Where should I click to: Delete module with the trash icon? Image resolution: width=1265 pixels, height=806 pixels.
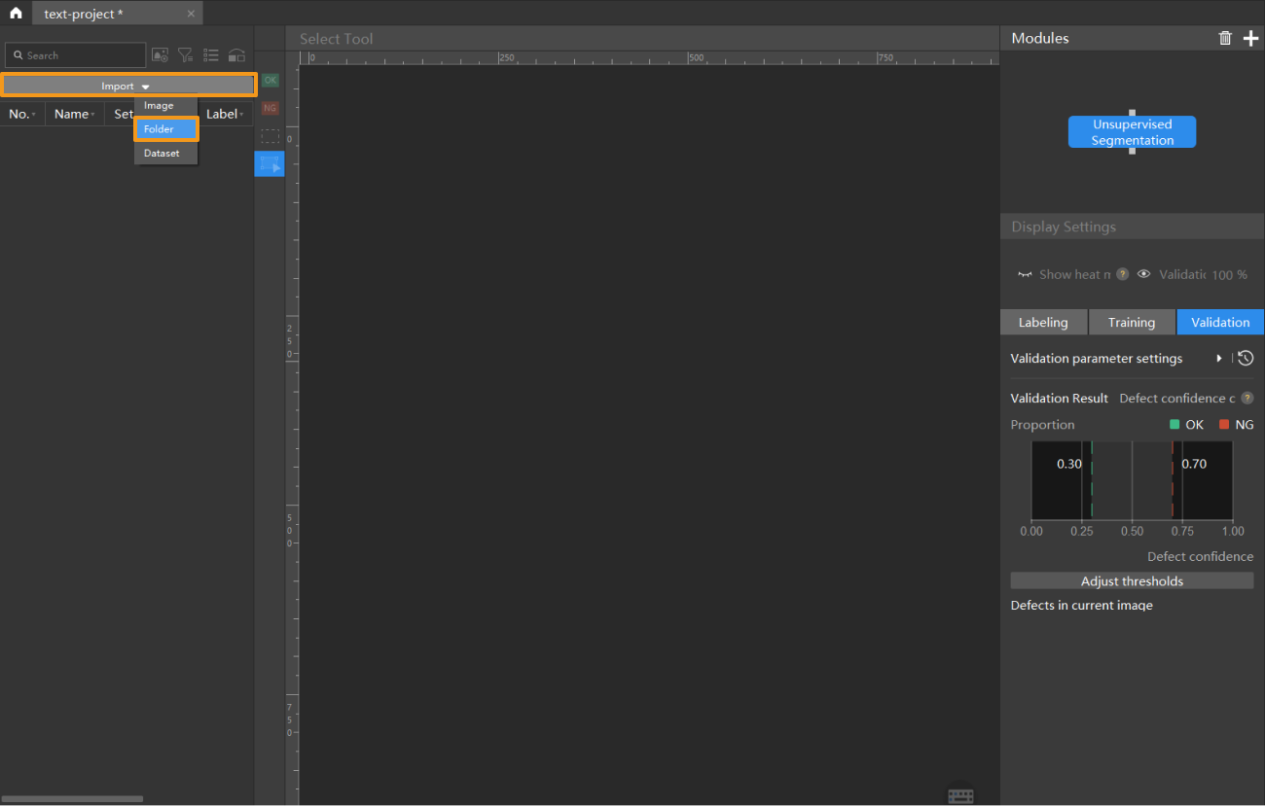click(x=1225, y=38)
